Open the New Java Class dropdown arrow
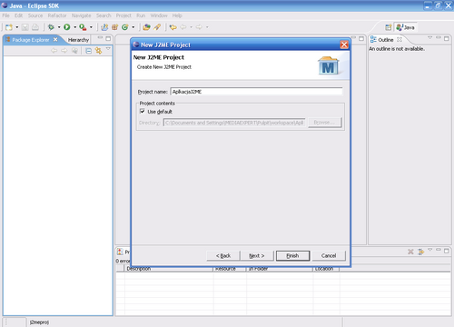This screenshot has height=327, width=454. (133, 27)
